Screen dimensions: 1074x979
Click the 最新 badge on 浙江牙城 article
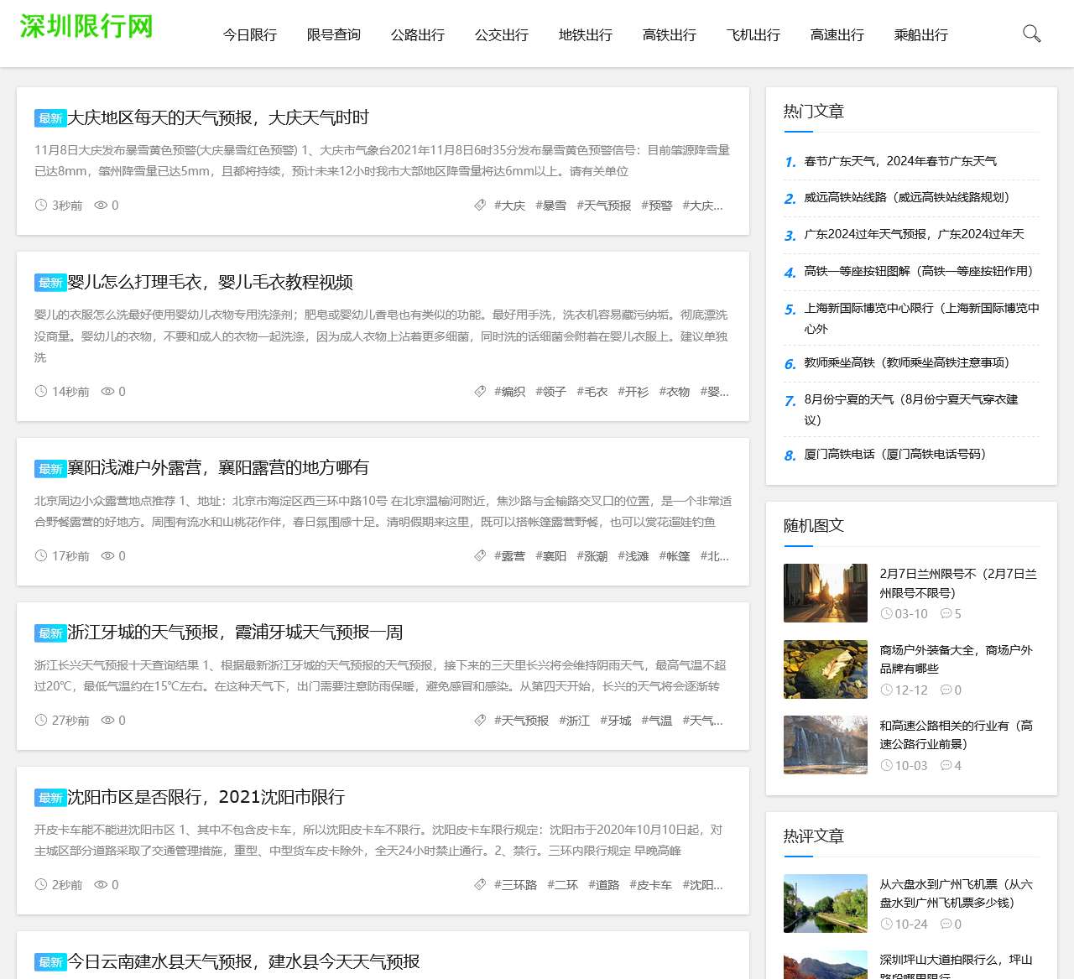[x=50, y=633]
